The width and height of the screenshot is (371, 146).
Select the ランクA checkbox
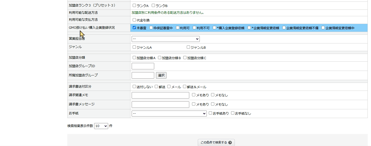pyautogui.click(x=134, y=5)
